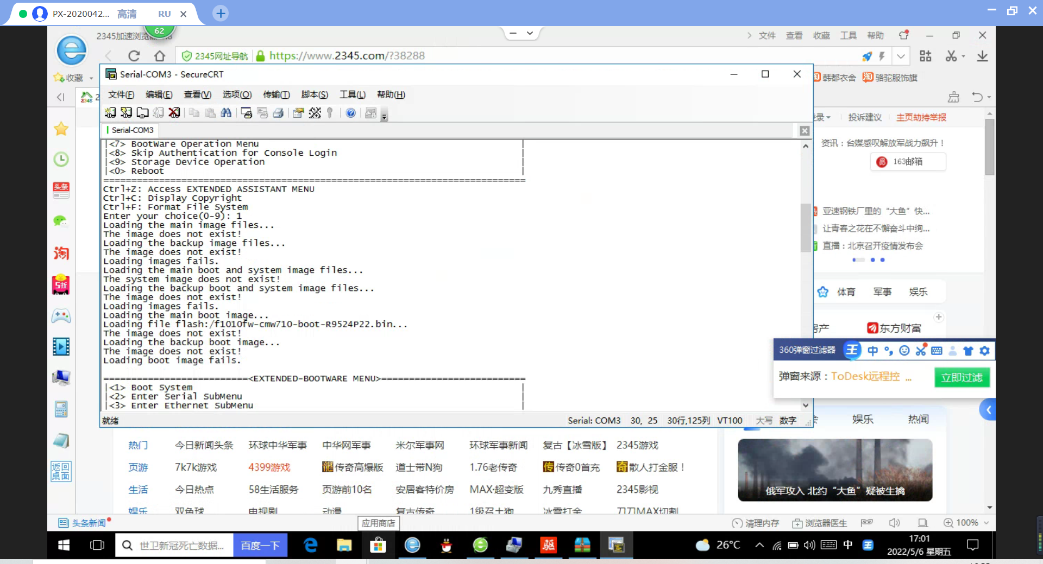Select the Serial-COM3 session tab
Screen dimensions: 1043x564
click(x=130, y=130)
